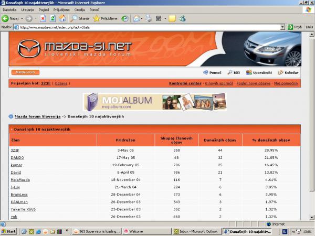Open the Orodja menu
The width and height of the screenshot is (315, 236).
pos(80,10)
